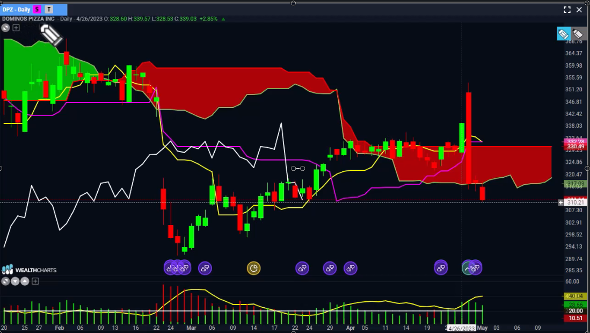Click the Mar label on time axis
Screen dimensions: 590x333
click(x=191, y=328)
